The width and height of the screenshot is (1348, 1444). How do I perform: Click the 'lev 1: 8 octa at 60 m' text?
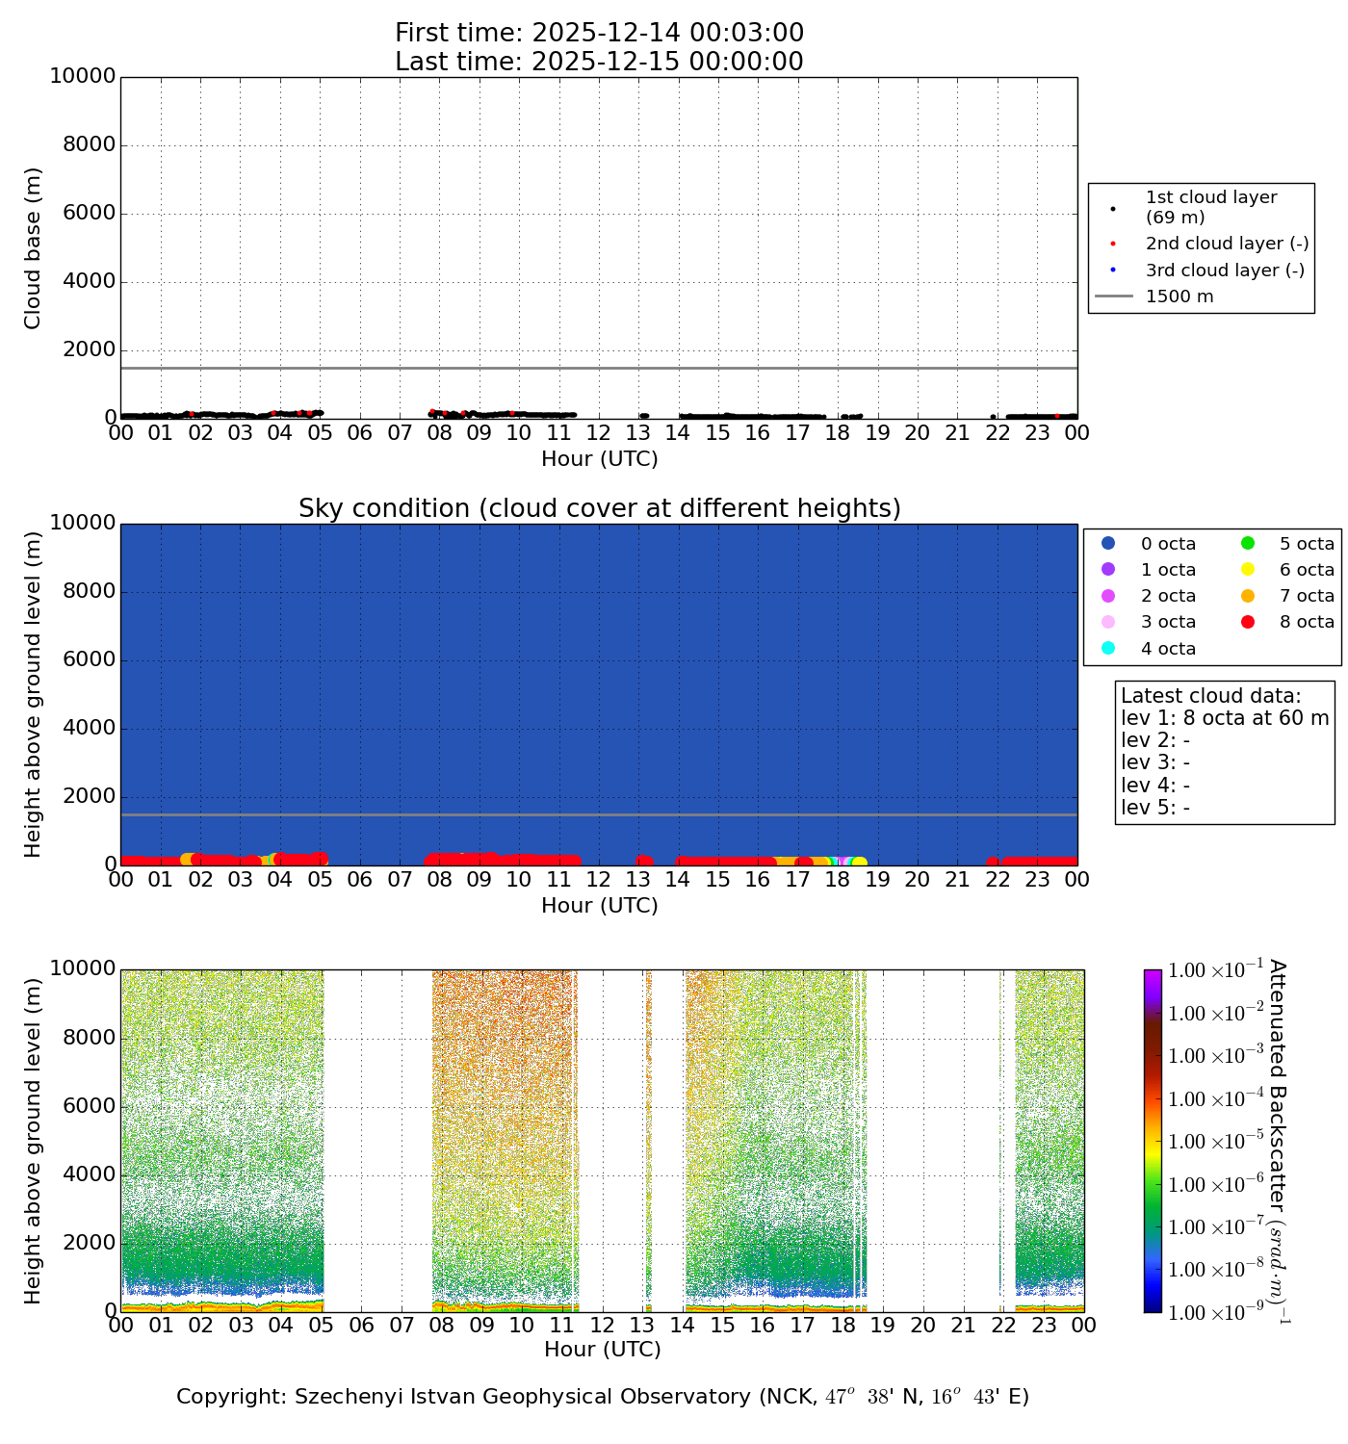(1225, 718)
